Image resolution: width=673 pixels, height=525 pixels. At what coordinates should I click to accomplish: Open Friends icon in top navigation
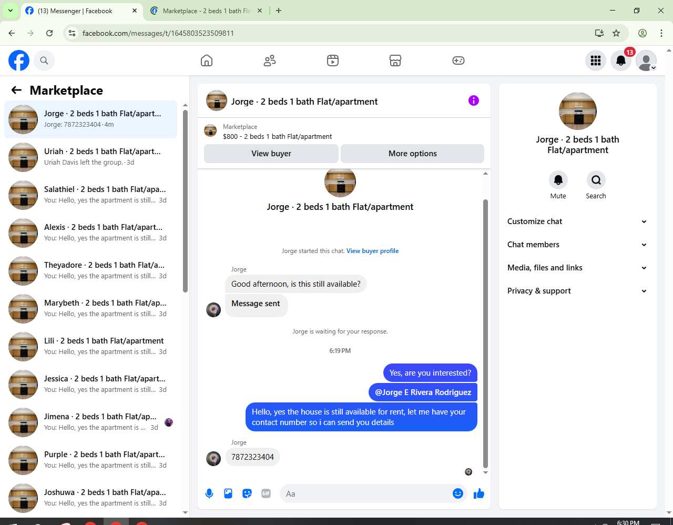(x=270, y=60)
